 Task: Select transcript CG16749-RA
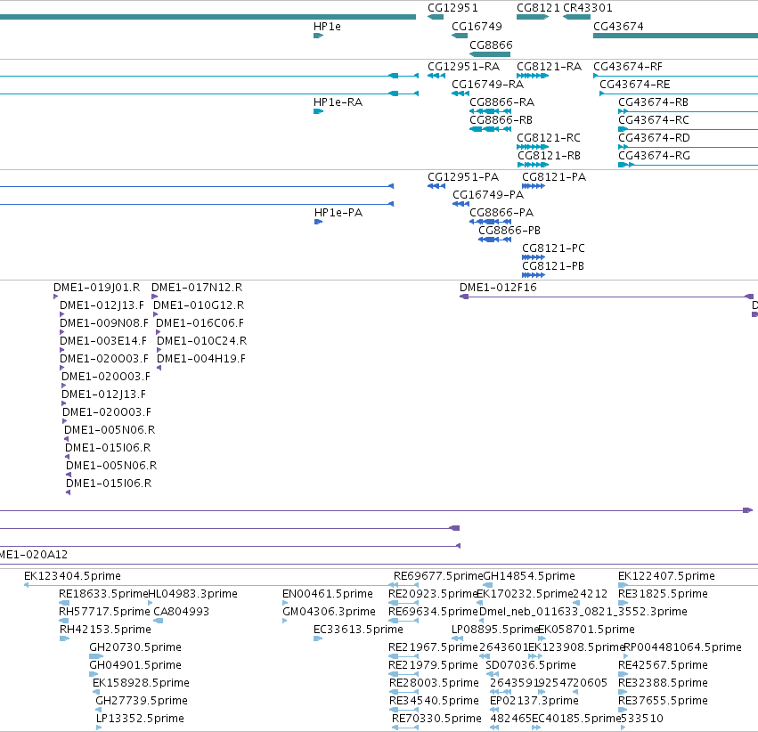pos(487,85)
